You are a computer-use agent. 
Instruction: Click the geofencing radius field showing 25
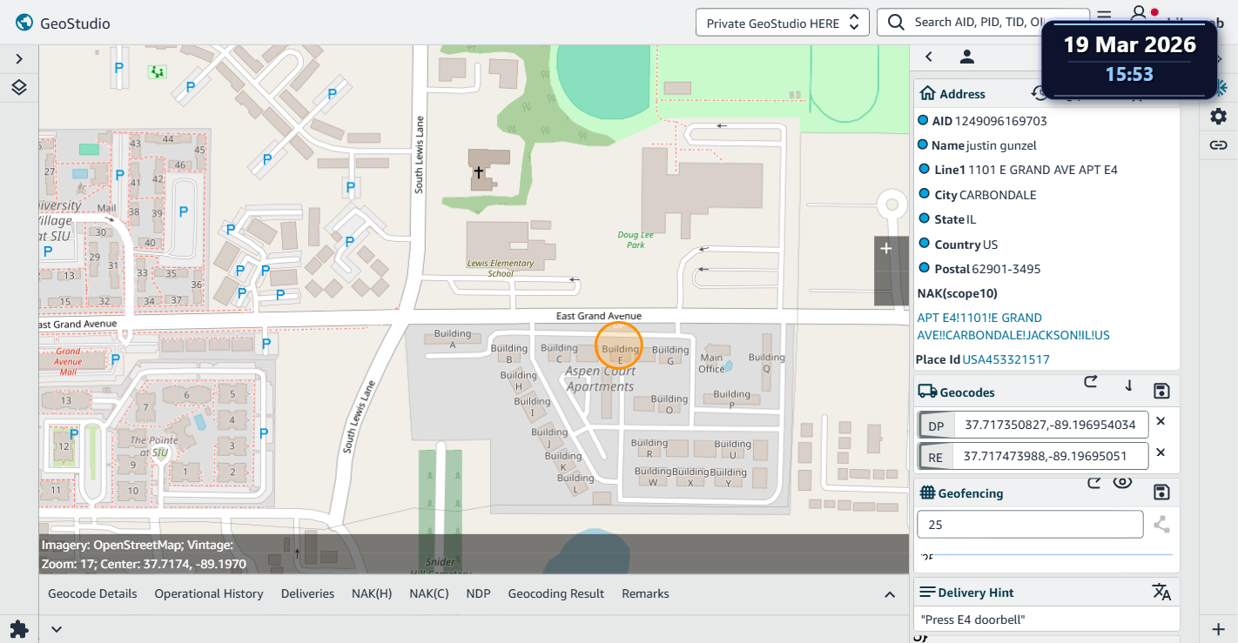[x=1030, y=525]
